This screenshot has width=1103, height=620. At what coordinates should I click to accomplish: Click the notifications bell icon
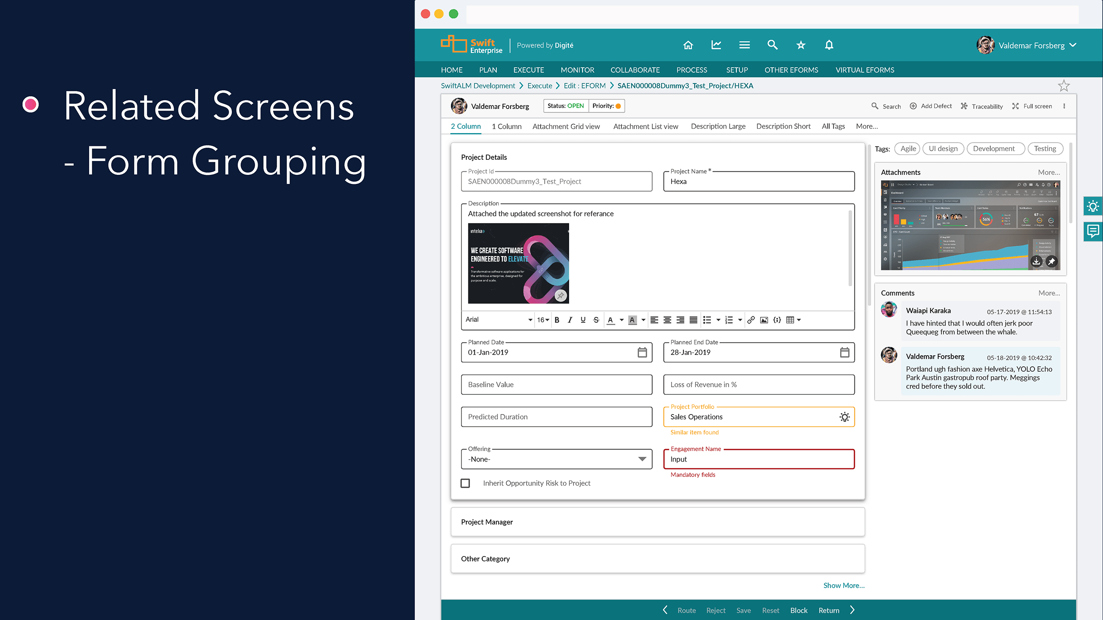(829, 45)
